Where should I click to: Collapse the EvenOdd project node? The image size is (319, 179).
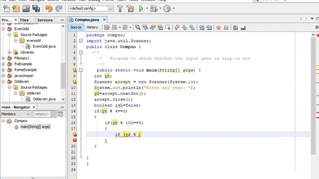pos(3,29)
